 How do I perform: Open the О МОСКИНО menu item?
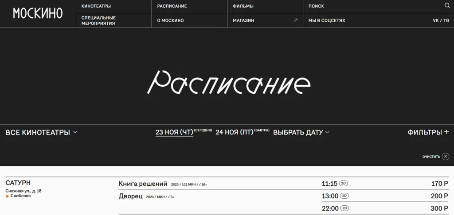(170, 20)
